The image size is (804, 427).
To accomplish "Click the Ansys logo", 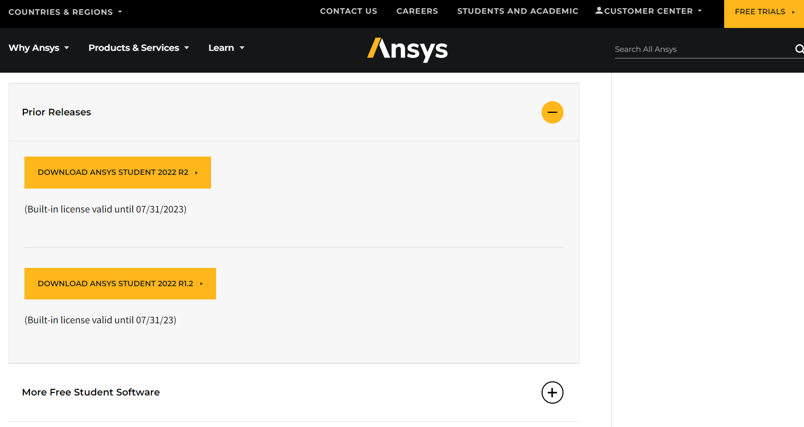I will 407,50.
